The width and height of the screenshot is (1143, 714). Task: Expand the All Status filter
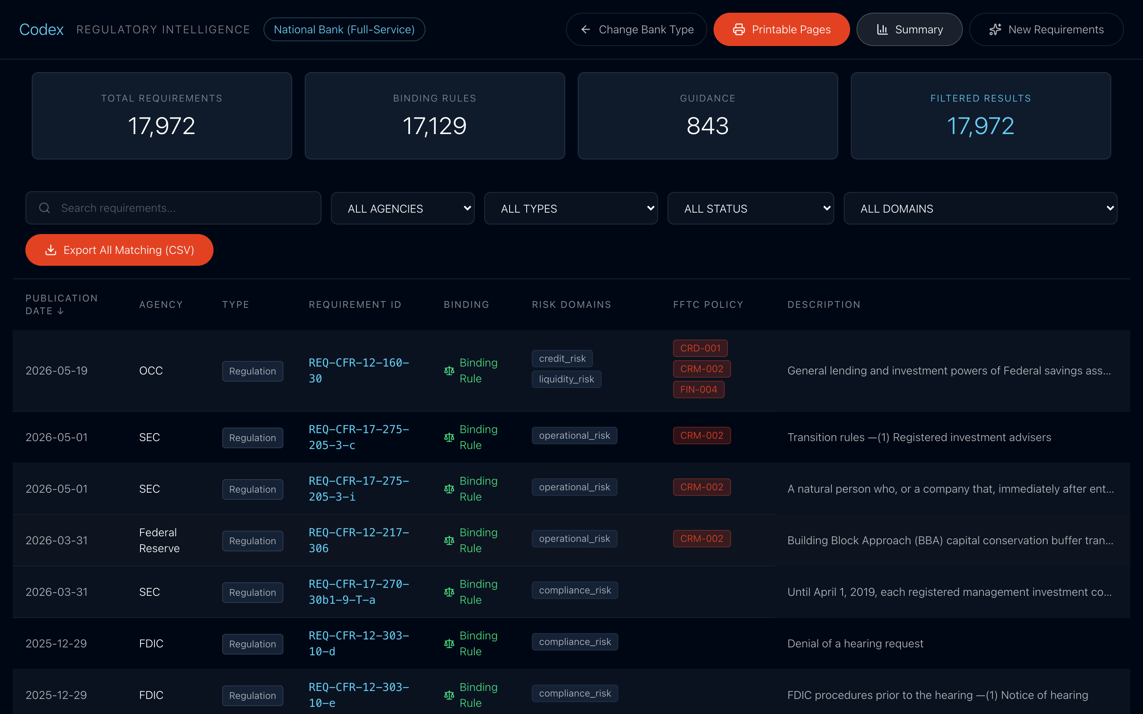click(750, 208)
